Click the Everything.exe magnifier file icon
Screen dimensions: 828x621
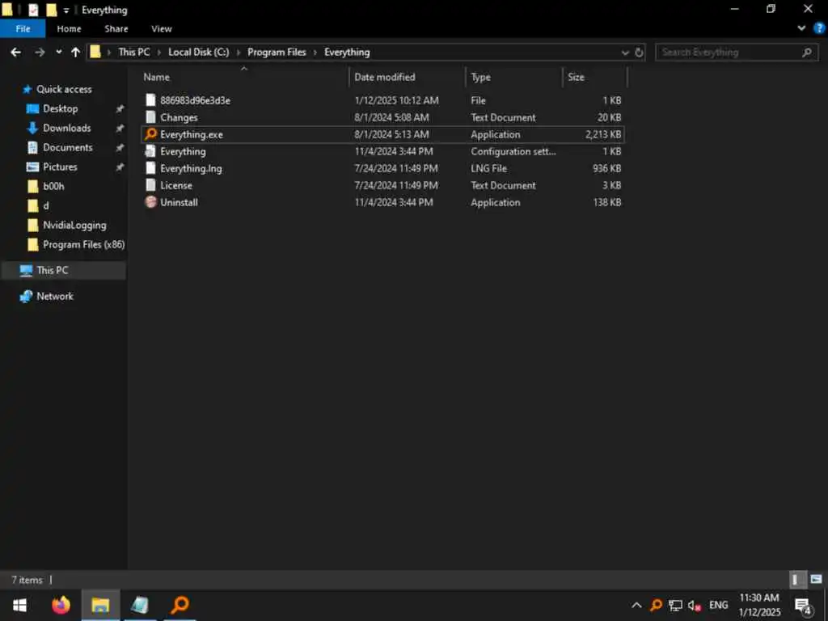[x=150, y=134]
